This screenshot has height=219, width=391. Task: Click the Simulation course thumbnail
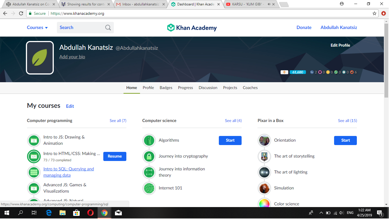click(x=264, y=188)
